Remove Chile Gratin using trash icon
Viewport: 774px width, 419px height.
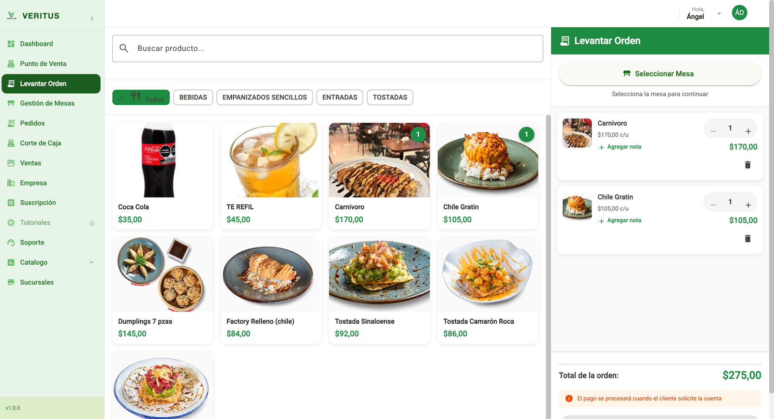[747, 238]
